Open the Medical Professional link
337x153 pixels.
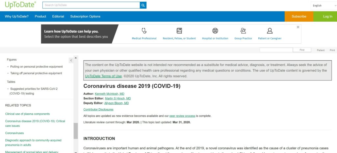click(x=144, y=38)
